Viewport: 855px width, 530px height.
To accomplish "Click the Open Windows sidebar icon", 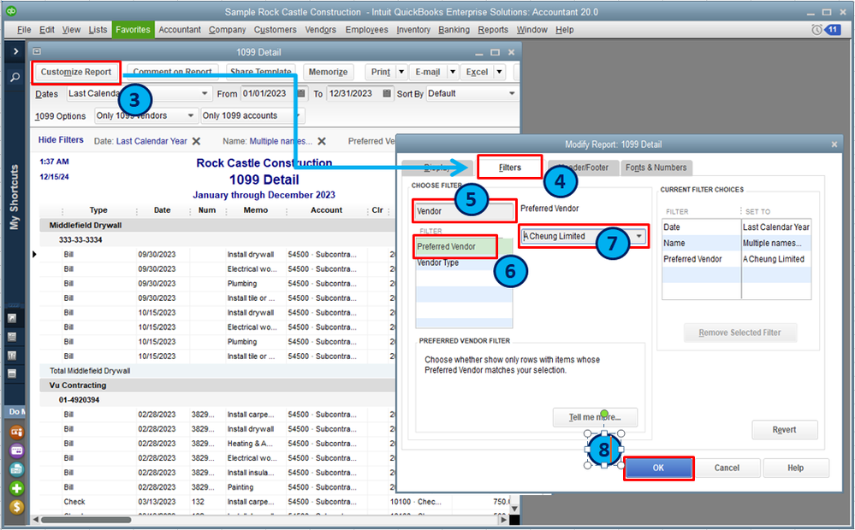I will [12, 374].
